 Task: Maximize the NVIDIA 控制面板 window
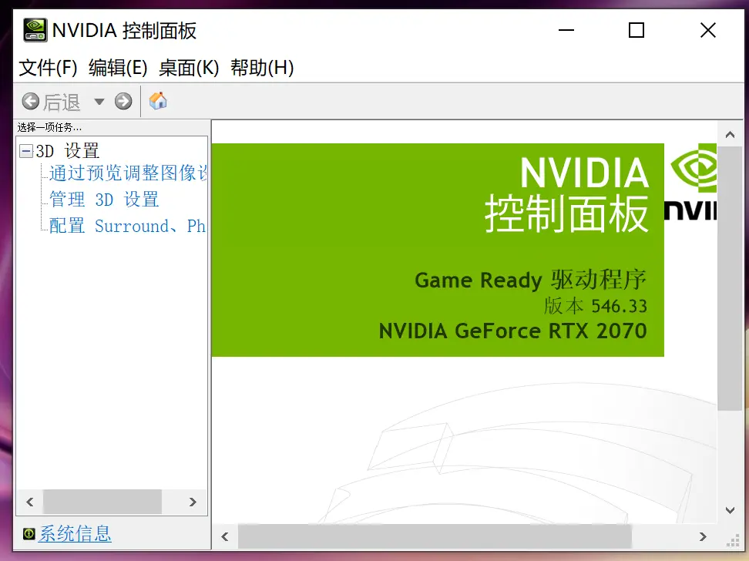pyautogui.click(x=636, y=30)
